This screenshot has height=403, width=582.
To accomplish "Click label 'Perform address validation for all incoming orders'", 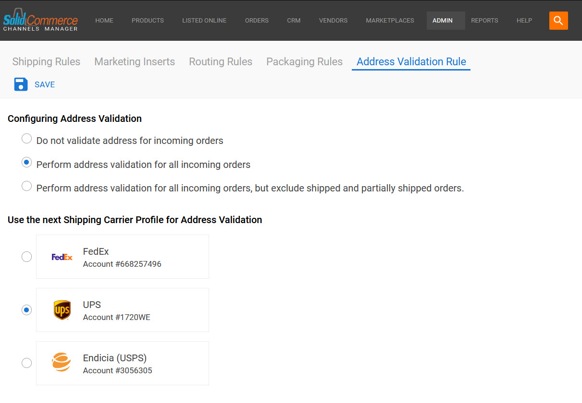I will [143, 165].
